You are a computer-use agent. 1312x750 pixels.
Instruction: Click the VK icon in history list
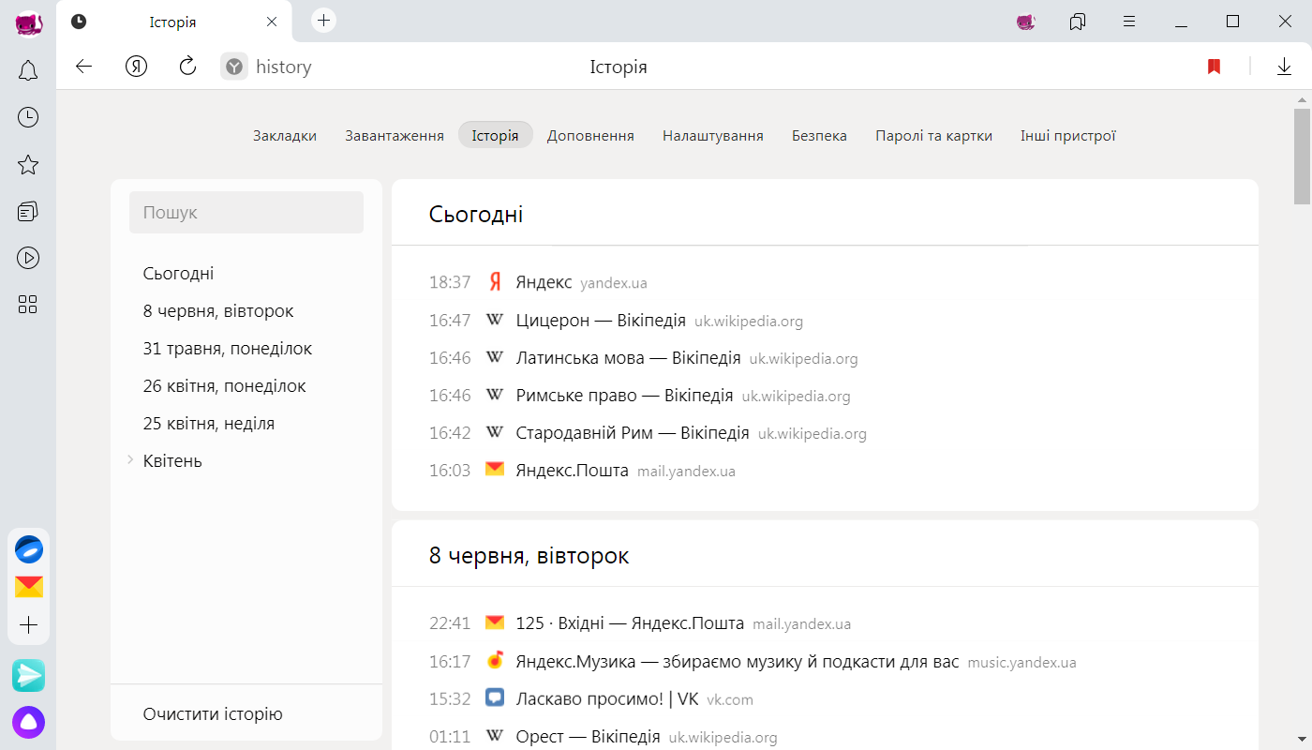pos(495,697)
